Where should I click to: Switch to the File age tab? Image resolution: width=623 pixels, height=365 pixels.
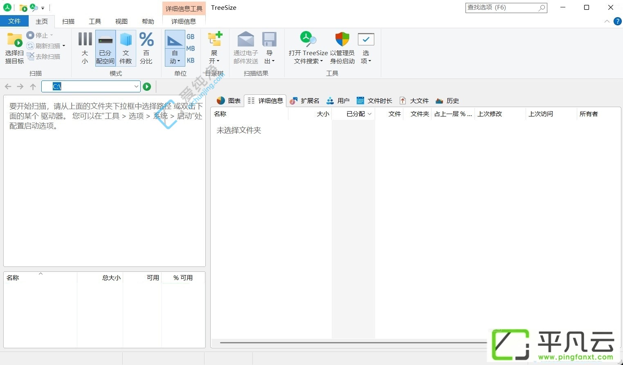(374, 101)
